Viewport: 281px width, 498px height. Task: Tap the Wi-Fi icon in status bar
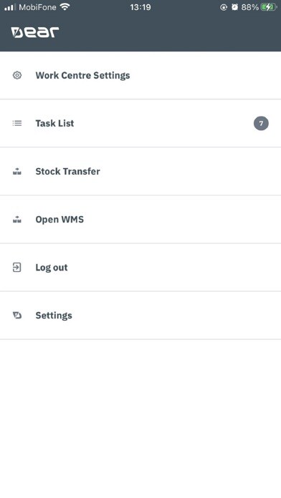(65, 7)
